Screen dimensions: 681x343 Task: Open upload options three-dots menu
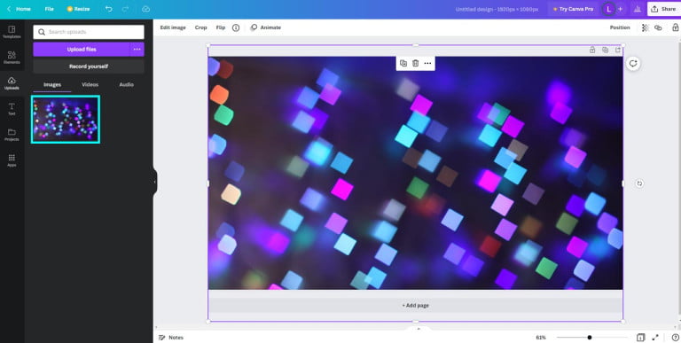tap(137, 49)
